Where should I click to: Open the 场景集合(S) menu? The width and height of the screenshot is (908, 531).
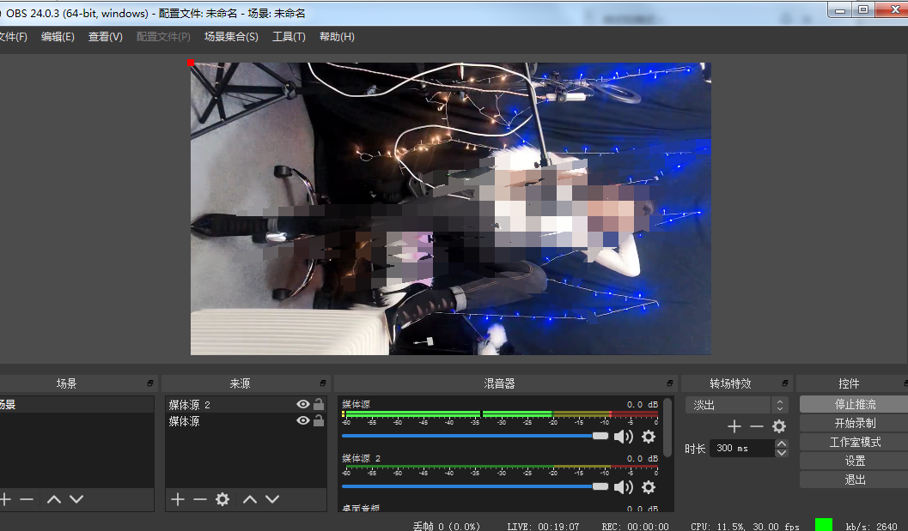point(231,36)
